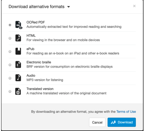Choose the ePub radio button
145x131 pixels.
[x=10, y=52]
